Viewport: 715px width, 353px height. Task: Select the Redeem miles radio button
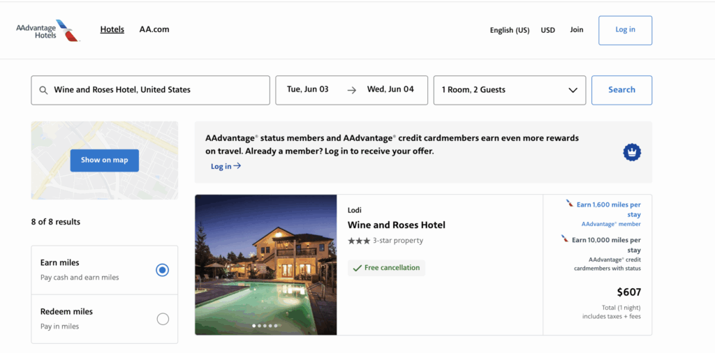click(162, 319)
